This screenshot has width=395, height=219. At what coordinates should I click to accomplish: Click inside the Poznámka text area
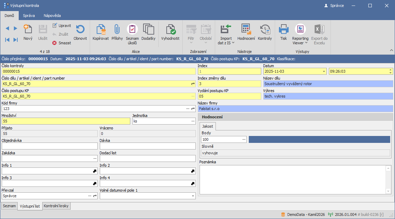pos(293,180)
